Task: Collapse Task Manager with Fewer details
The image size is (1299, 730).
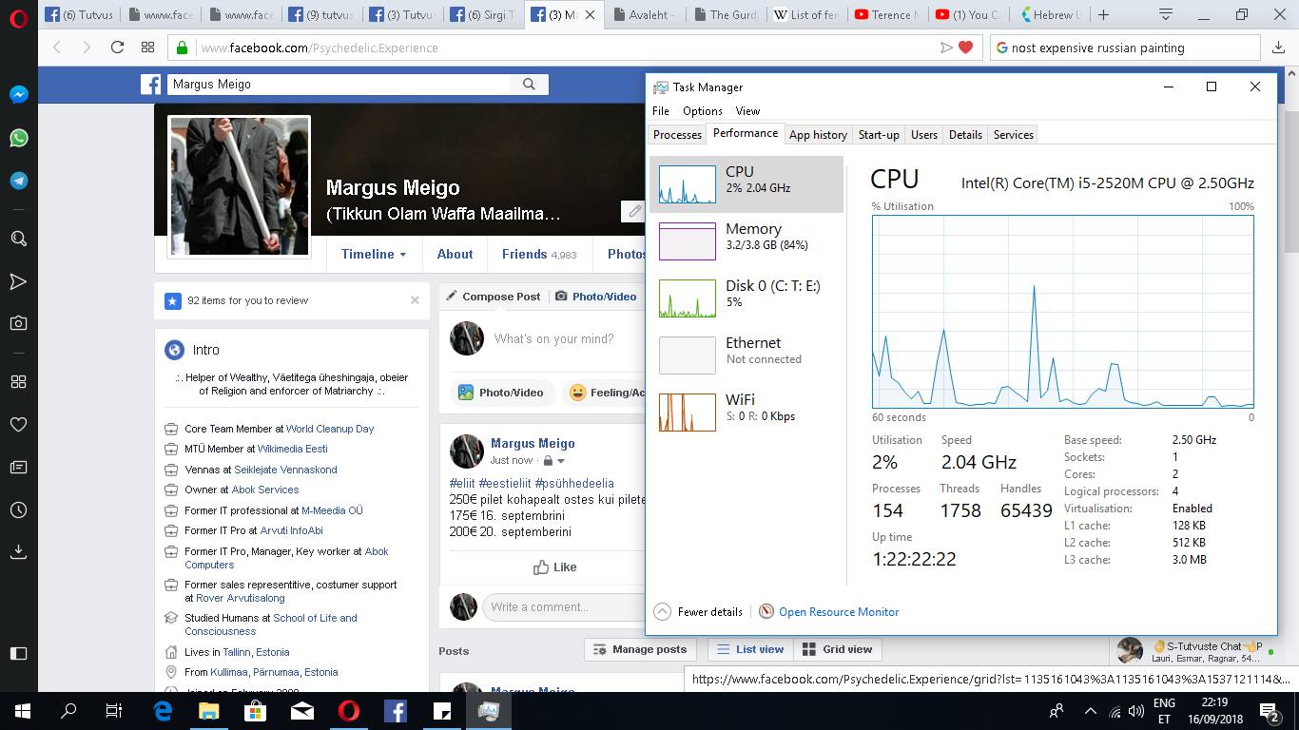Action: tap(698, 612)
